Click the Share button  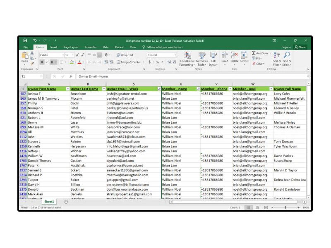coord(300,47)
